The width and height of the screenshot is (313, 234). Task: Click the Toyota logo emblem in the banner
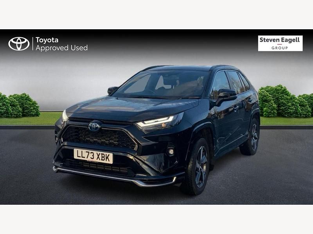[19, 44]
